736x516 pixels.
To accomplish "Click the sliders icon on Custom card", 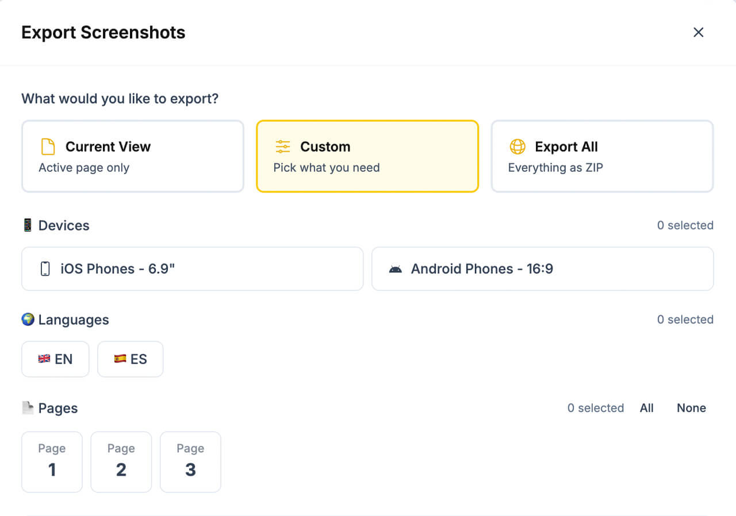I will pos(283,147).
